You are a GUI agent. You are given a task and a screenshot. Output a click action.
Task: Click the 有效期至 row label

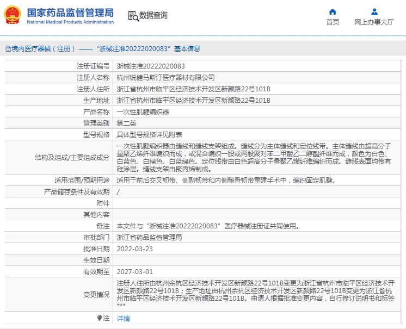tap(96, 271)
